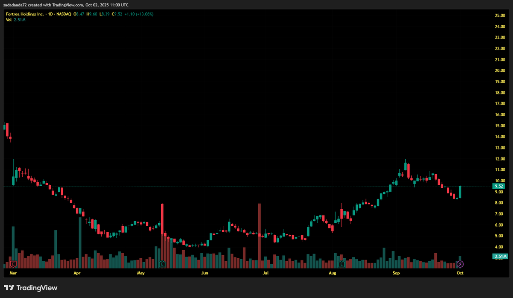Click the latest green candle closing at 9.52
Image resolution: width=513 pixels, height=298 pixels.
(460, 192)
